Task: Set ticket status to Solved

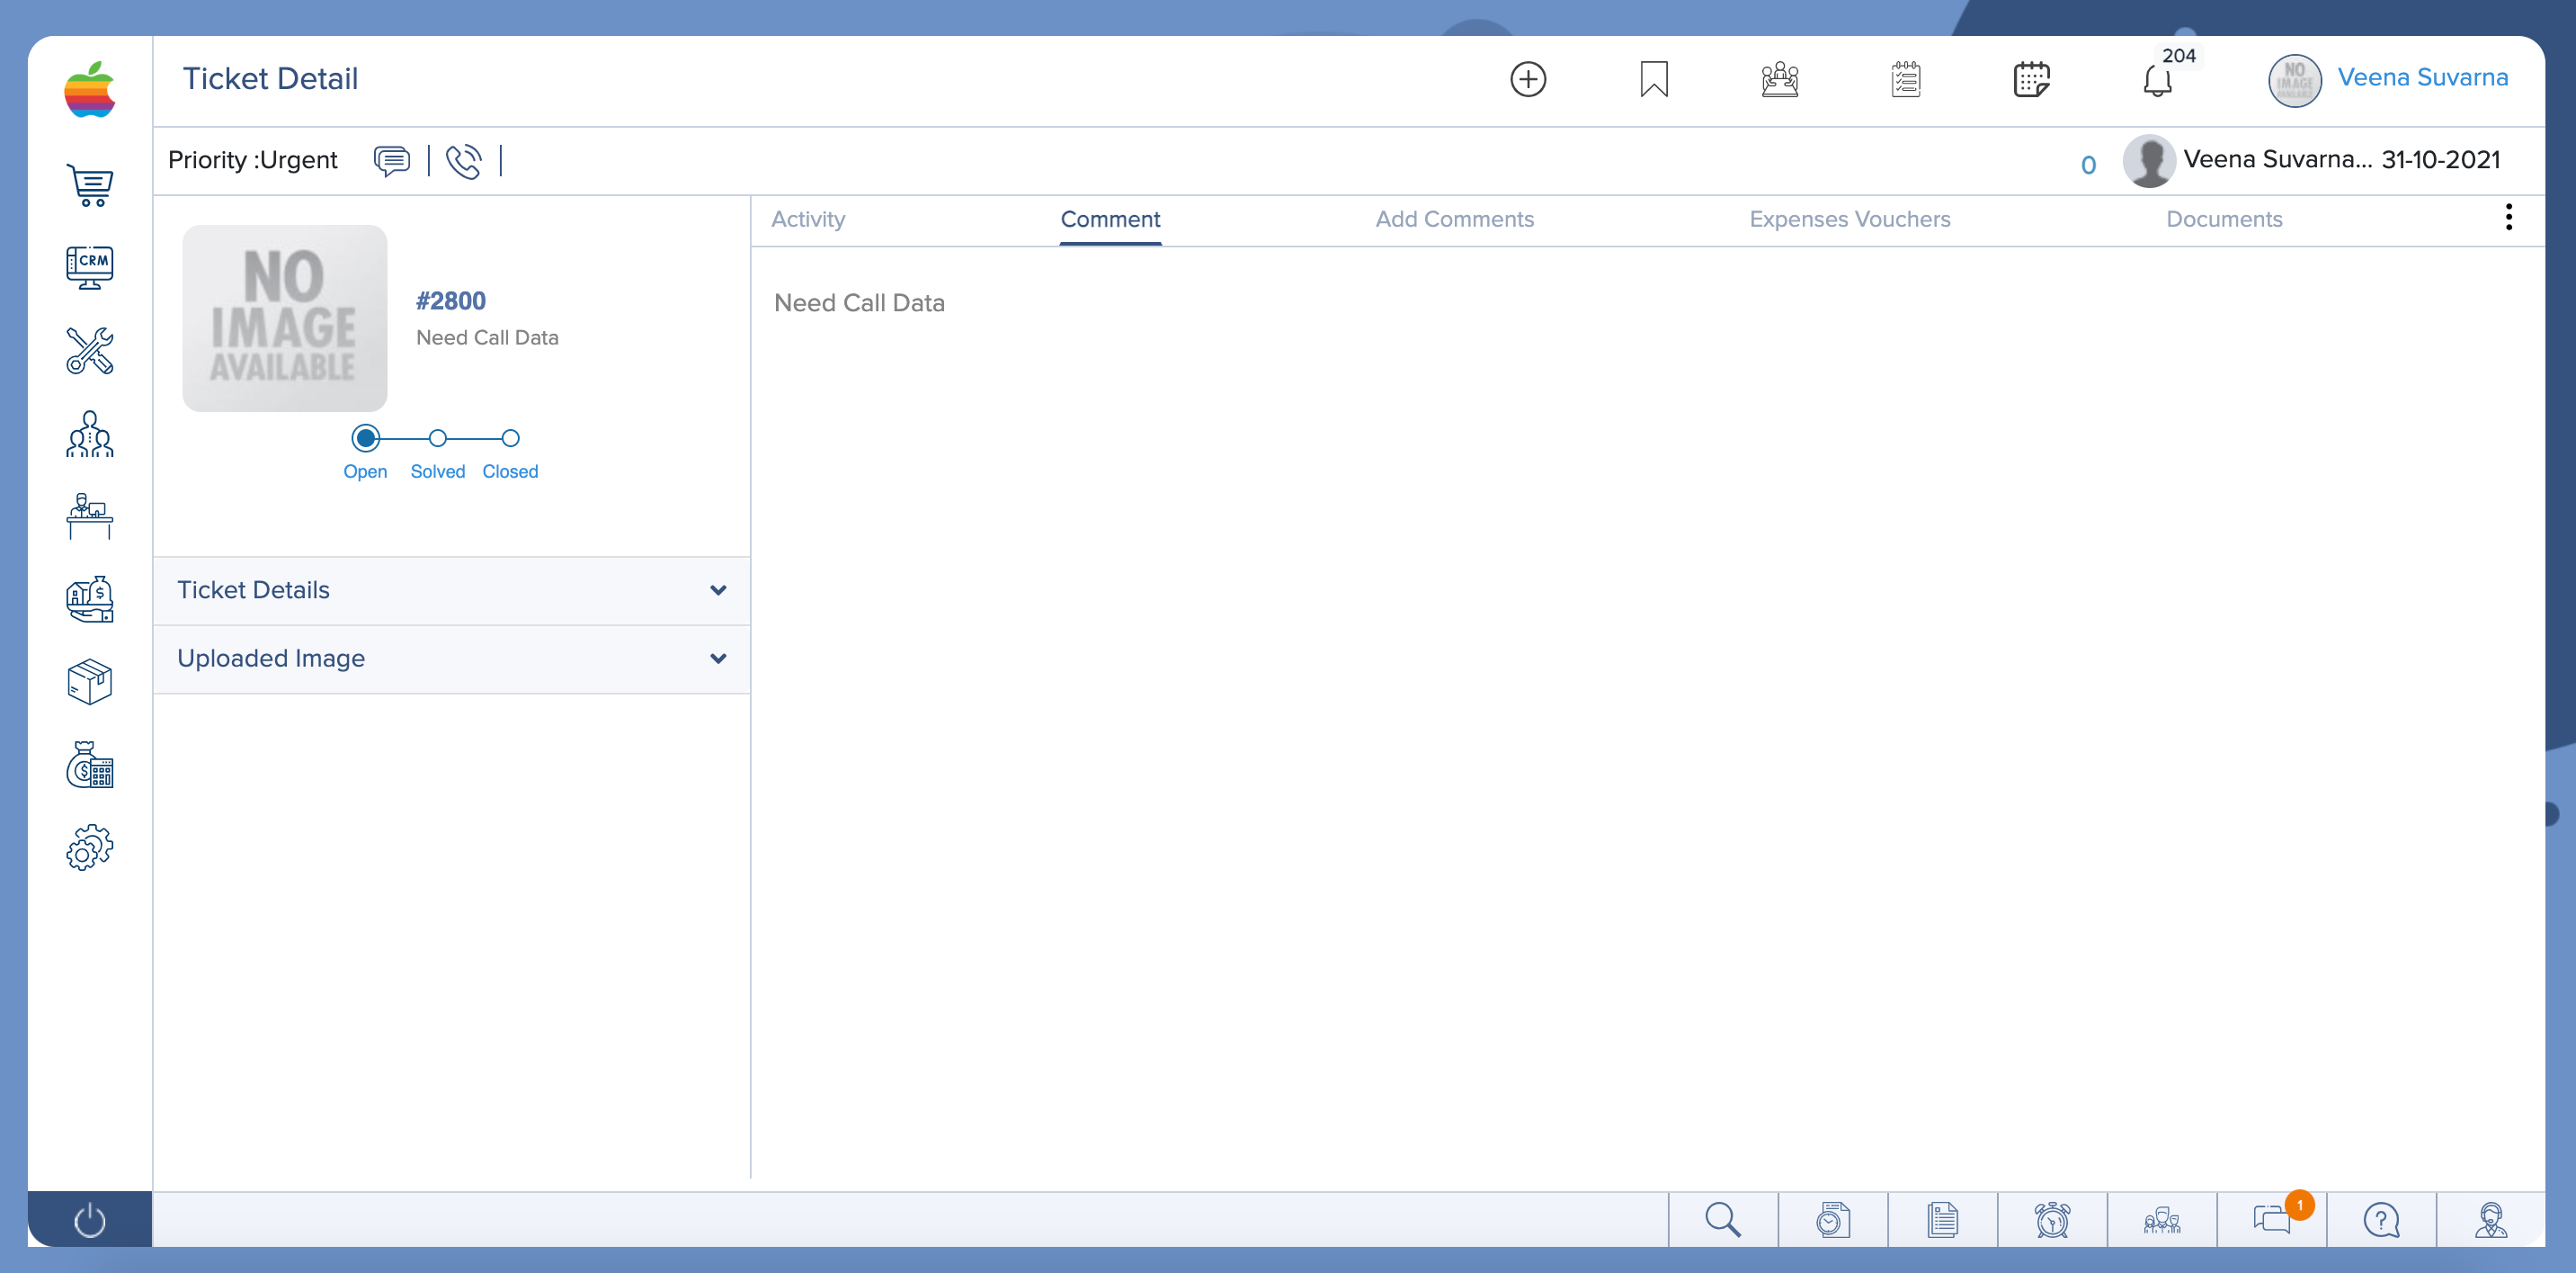Action: point(438,438)
